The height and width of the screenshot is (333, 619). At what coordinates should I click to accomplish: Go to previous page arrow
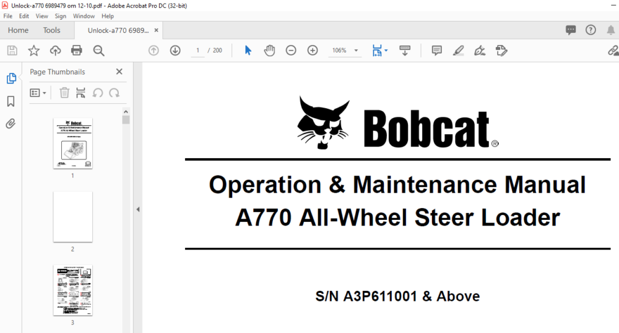coord(154,51)
